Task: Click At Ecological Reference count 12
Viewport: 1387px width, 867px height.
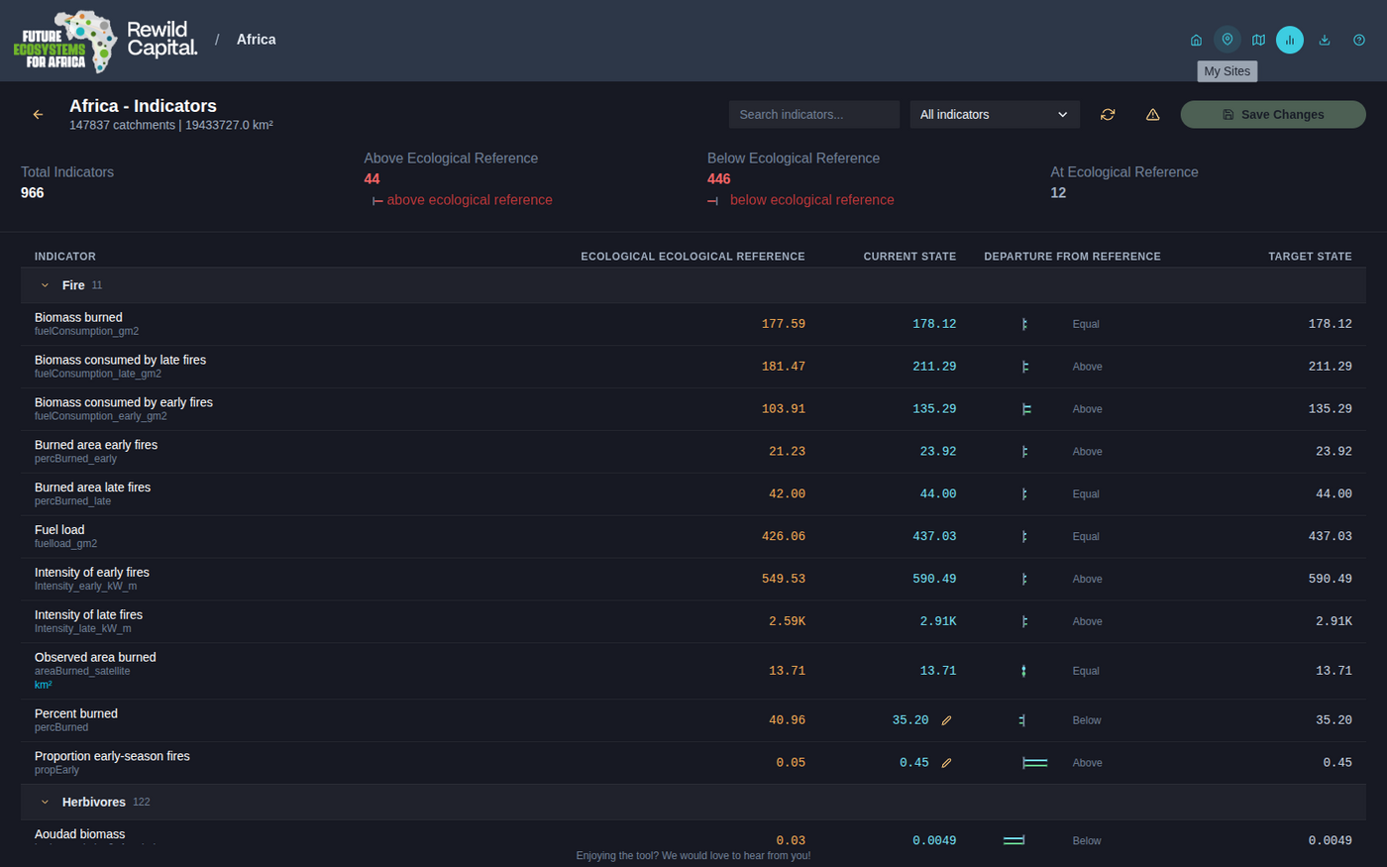Action: (x=1058, y=193)
